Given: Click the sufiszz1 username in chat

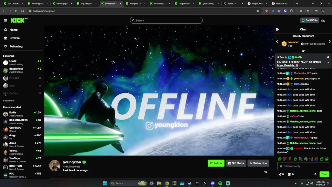Looking at the screenshot, I should coord(295,116).
